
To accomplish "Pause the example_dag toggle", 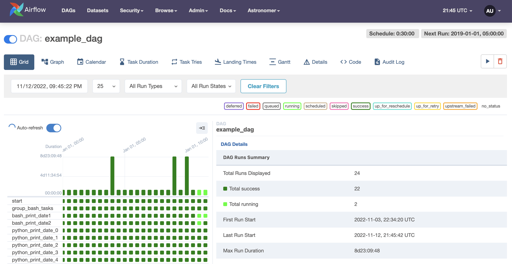I will click(10, 39).
